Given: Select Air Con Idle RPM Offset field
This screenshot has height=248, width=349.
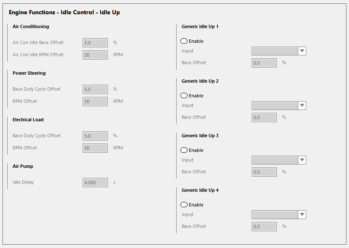Looking at the screenshot, I should click(95, 55).
